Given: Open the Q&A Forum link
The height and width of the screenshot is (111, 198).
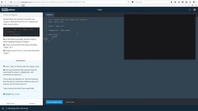Looking at the screenshot, I should [x=11, y=104].
